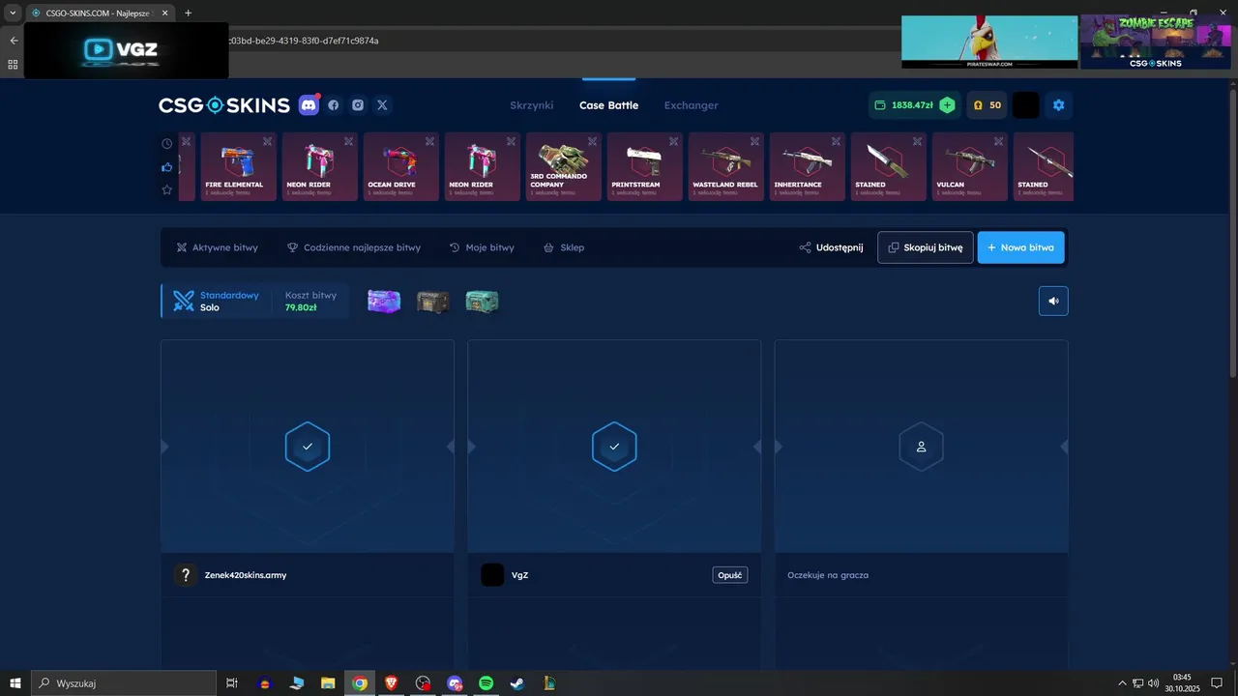Open the user avatar in the header
The image size is (1238, 696).
point(1025,105)
